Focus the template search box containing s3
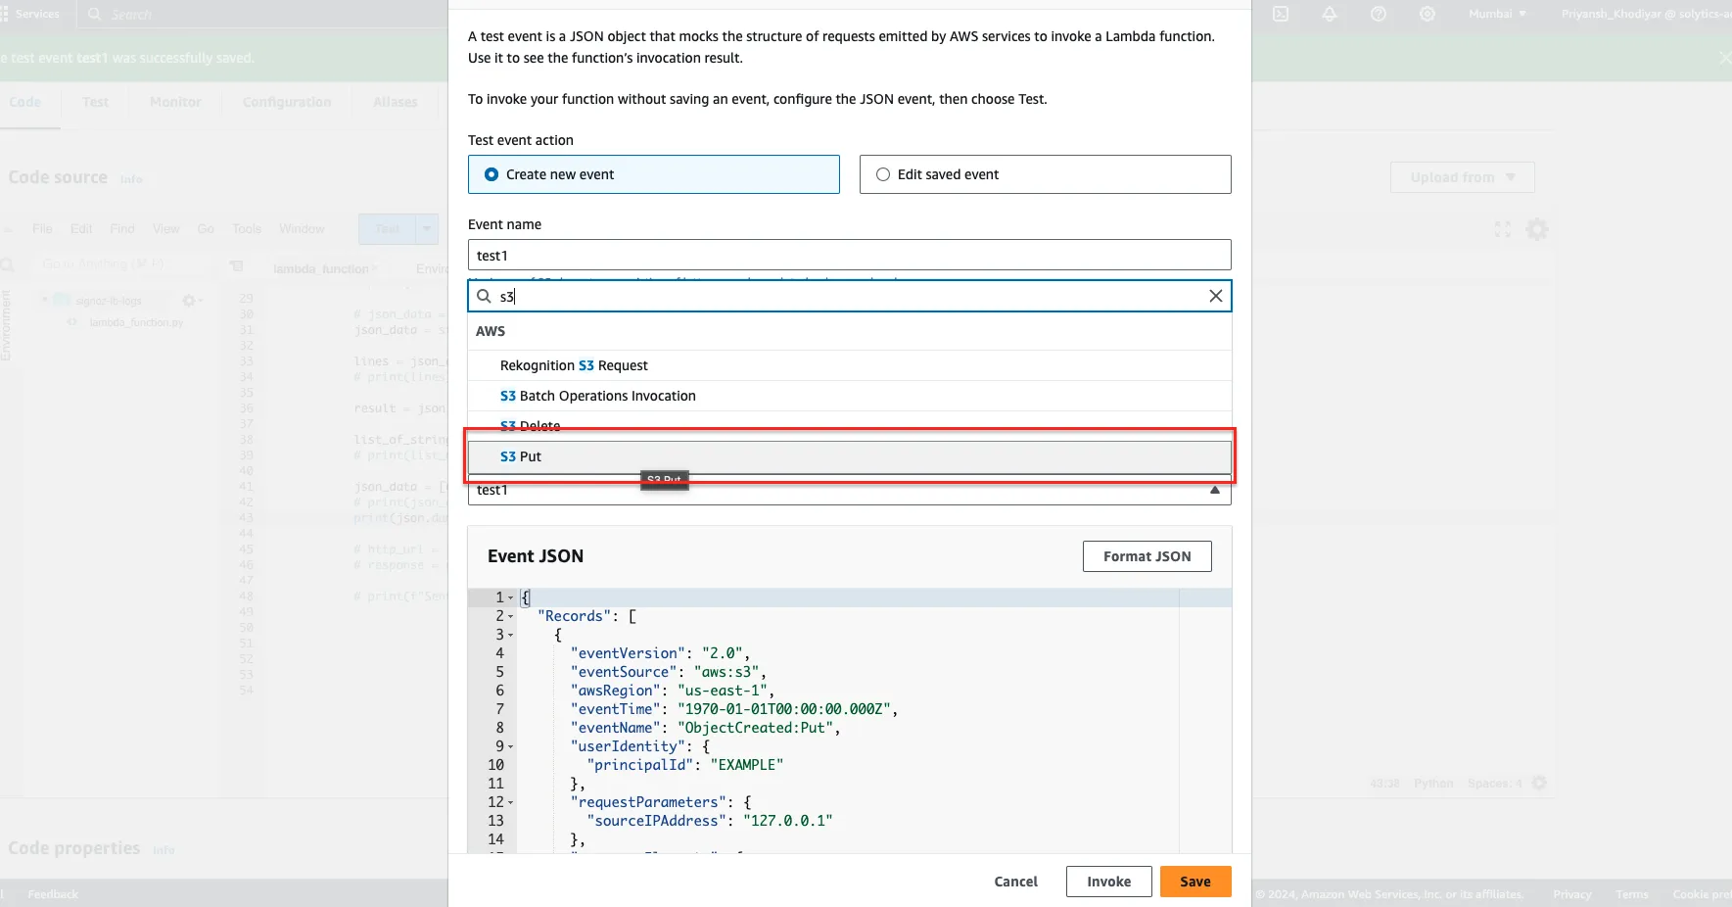Screen dimensions: 1732x907 pos(850,296)
